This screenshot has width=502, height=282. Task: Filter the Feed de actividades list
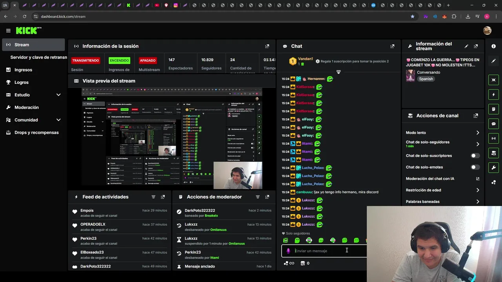point(153,197)
